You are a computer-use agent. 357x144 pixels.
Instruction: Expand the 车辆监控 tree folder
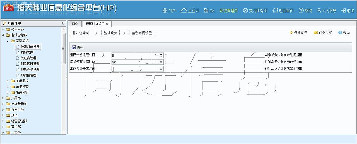(8, 81)
